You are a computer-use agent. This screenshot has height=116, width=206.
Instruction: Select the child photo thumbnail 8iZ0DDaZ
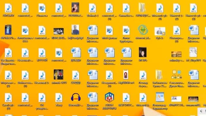point(75,7)
